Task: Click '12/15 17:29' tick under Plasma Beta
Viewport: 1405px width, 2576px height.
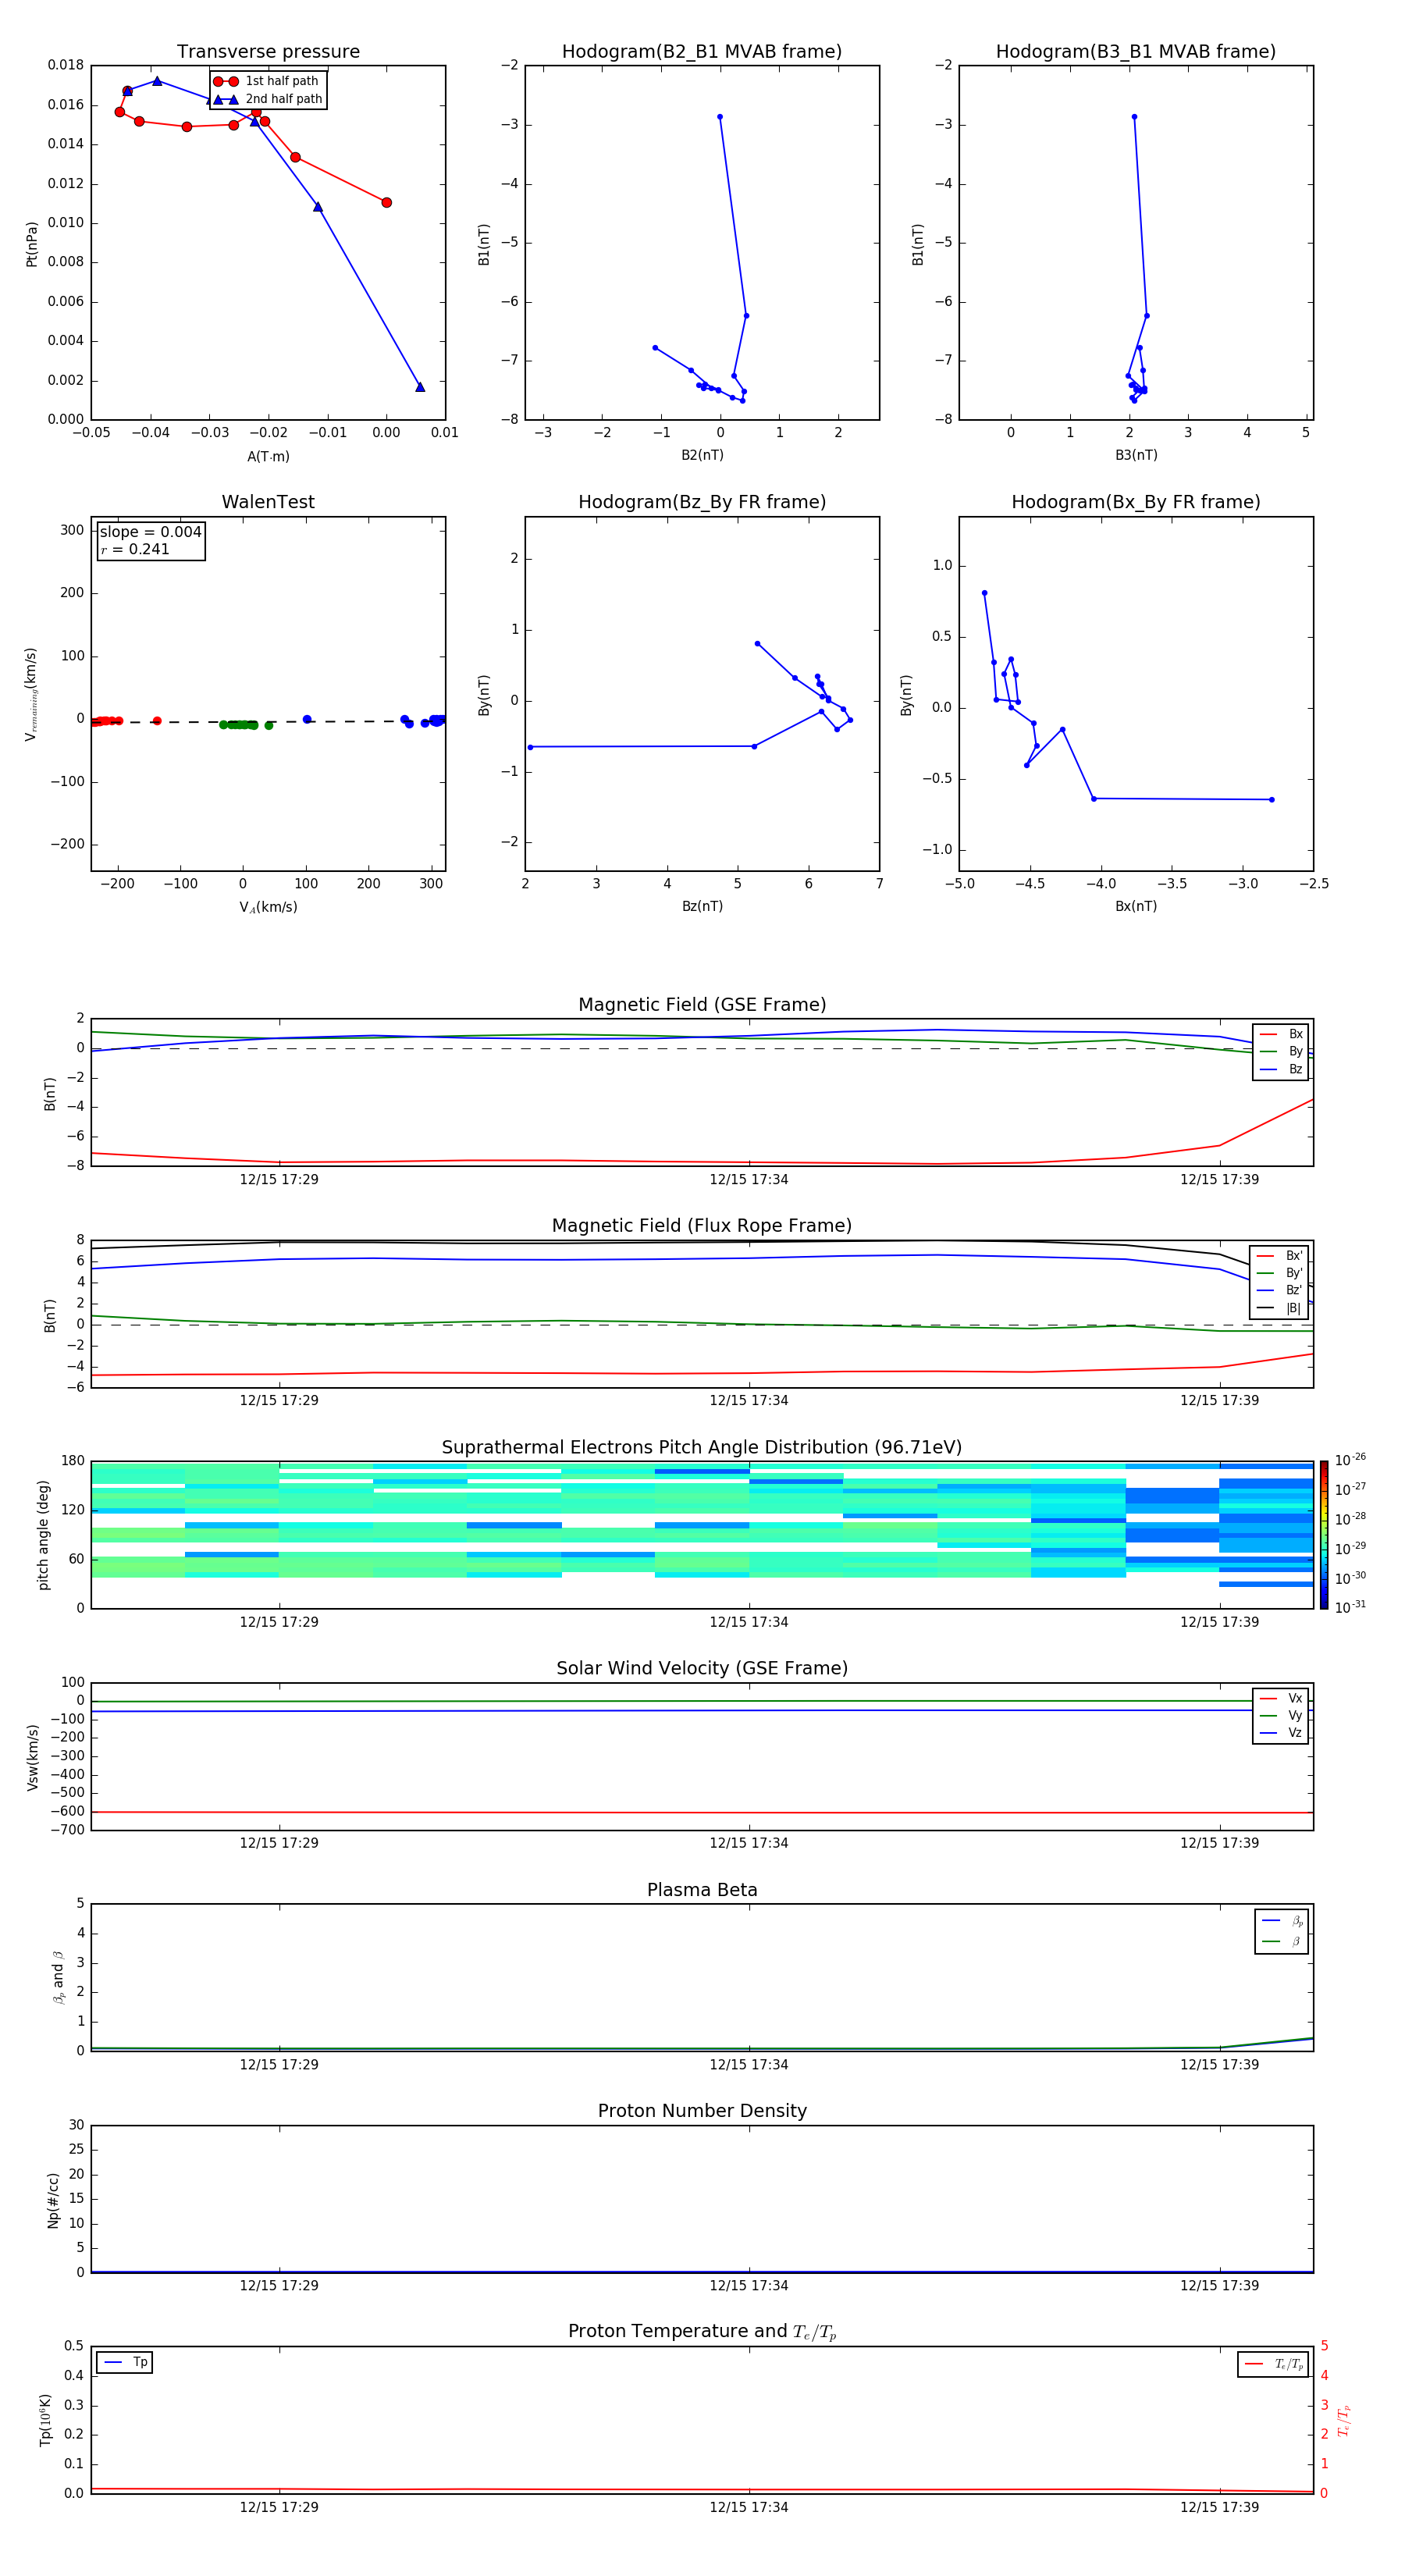Action: coord(279,2064)
